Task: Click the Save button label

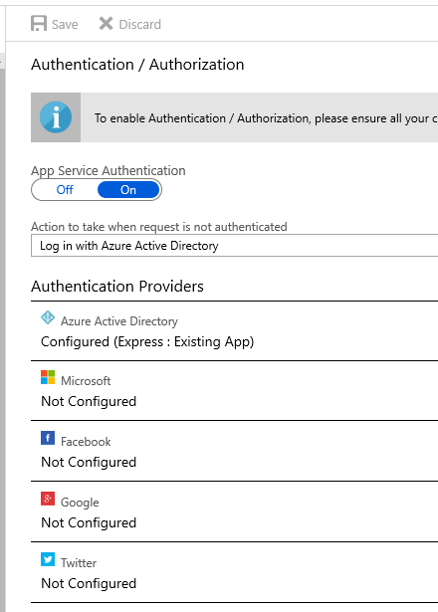Action: (x=65, y=24)
